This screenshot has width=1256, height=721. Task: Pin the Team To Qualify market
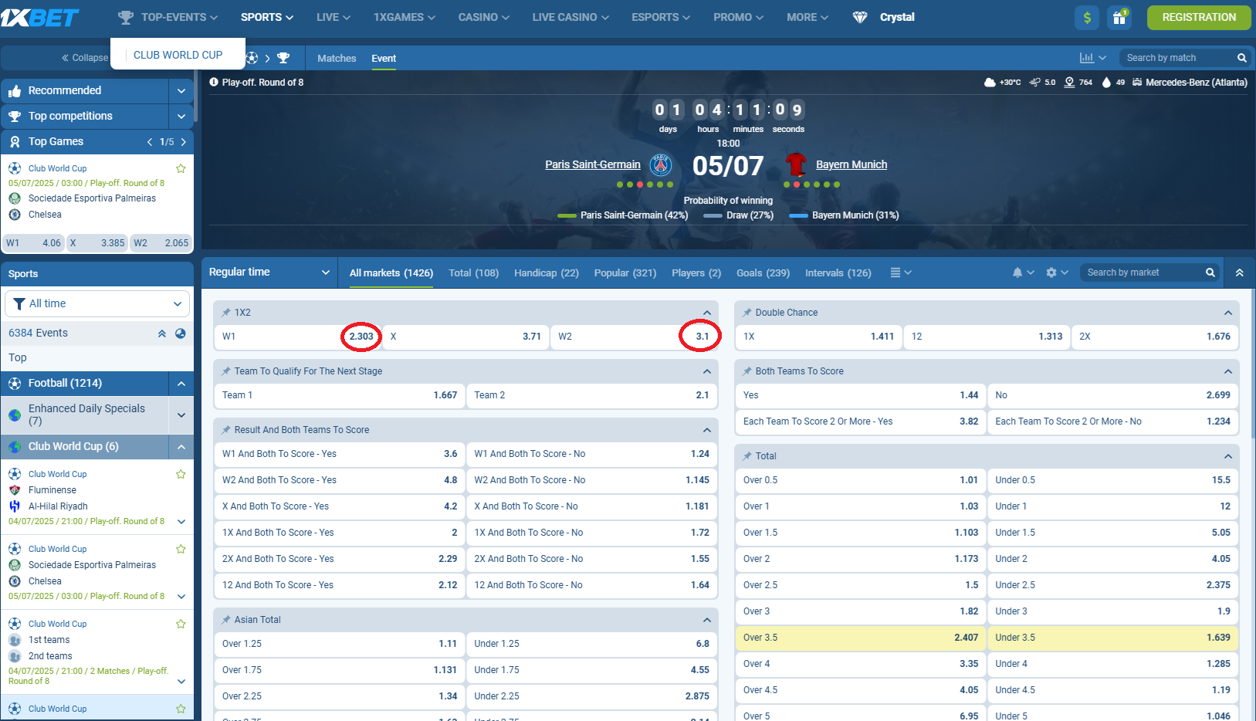(226, 371)
